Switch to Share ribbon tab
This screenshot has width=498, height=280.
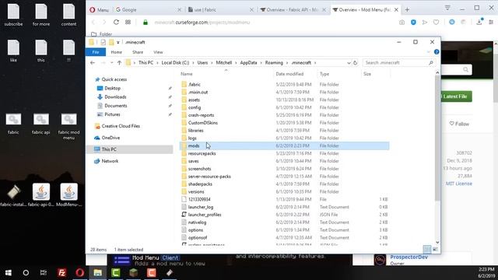tap(138, 52)
